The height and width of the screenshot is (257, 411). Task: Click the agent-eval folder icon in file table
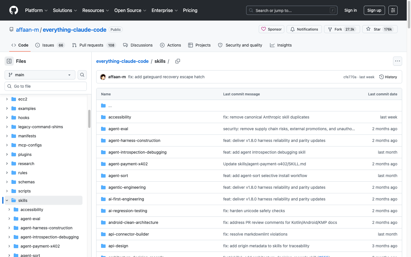point(103,129)
